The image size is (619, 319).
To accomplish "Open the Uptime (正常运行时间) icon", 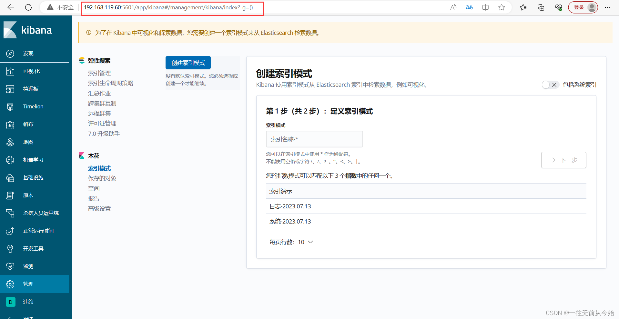I will [x=10, y=231].
